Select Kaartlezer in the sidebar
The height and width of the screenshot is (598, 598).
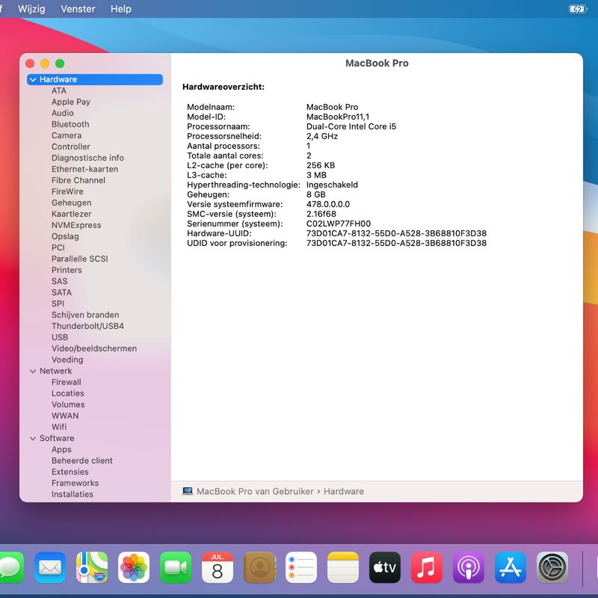point(71,214)
